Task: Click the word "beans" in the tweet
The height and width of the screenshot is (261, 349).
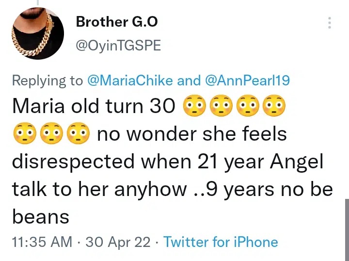Action: click(41, 217)
